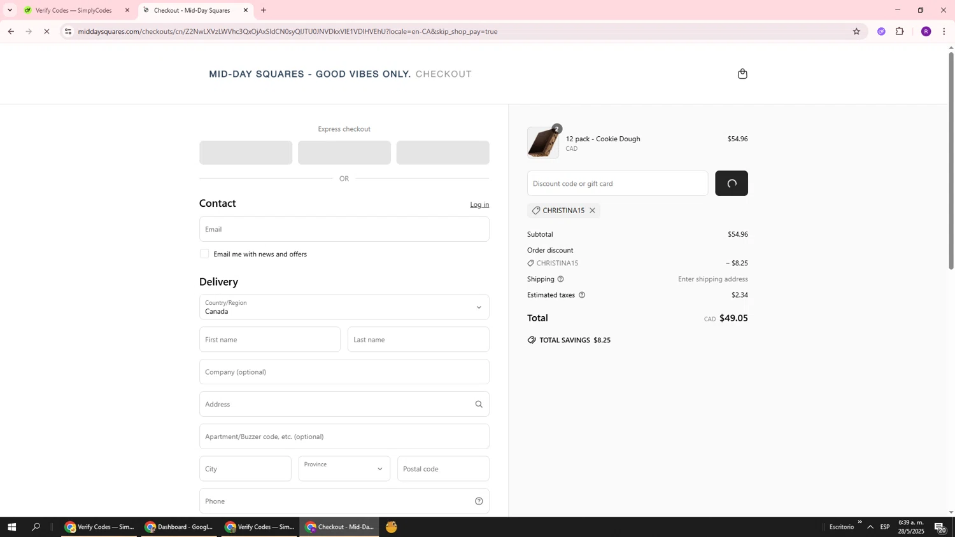The width and height of the screenshot is (955, 537).
Task: Click the Phone field
Action: [344, 501]
